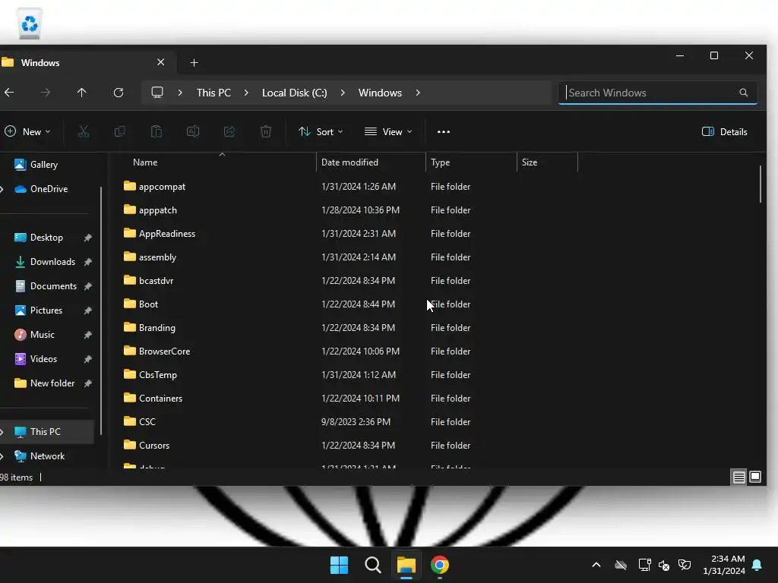Click pin icon beside Downloads
Image resolution: width=778 pixels, height=583 pixels.
88,262
